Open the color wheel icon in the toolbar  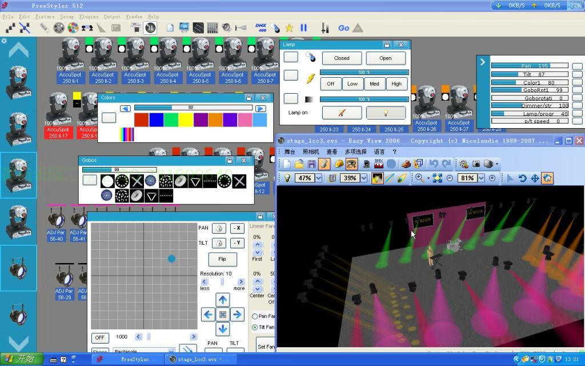[73, 27]
